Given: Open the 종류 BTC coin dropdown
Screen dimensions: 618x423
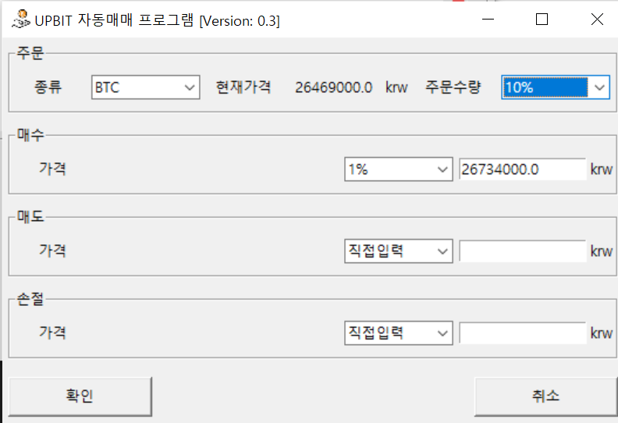Looking at the screenshot, I should pos(145,87).
